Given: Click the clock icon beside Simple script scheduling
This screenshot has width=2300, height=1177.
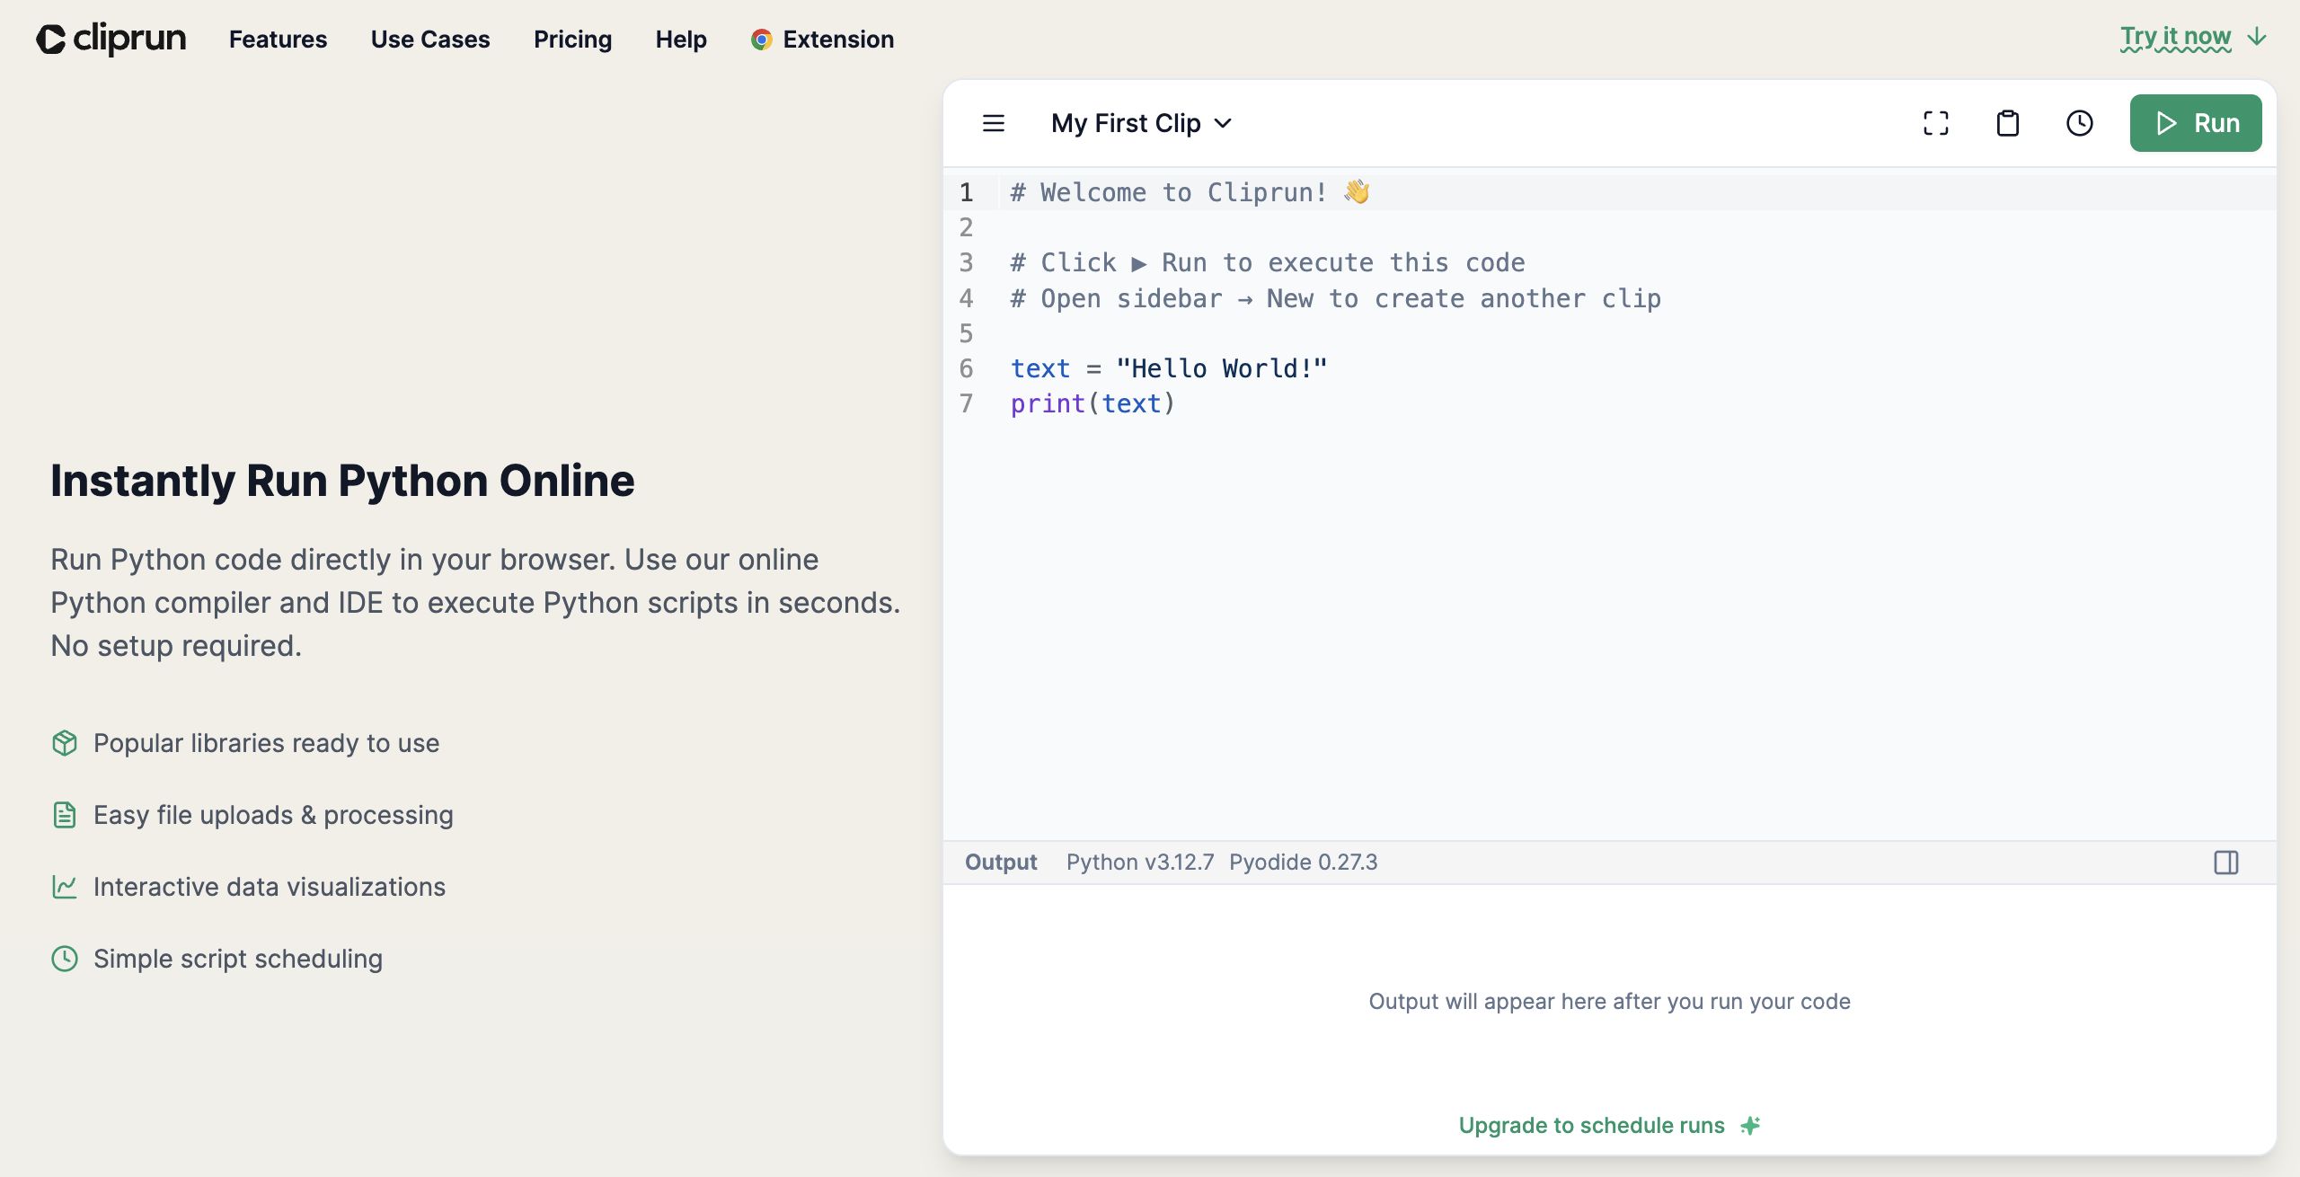Looking at the screenshot, I should coord(65,959).
